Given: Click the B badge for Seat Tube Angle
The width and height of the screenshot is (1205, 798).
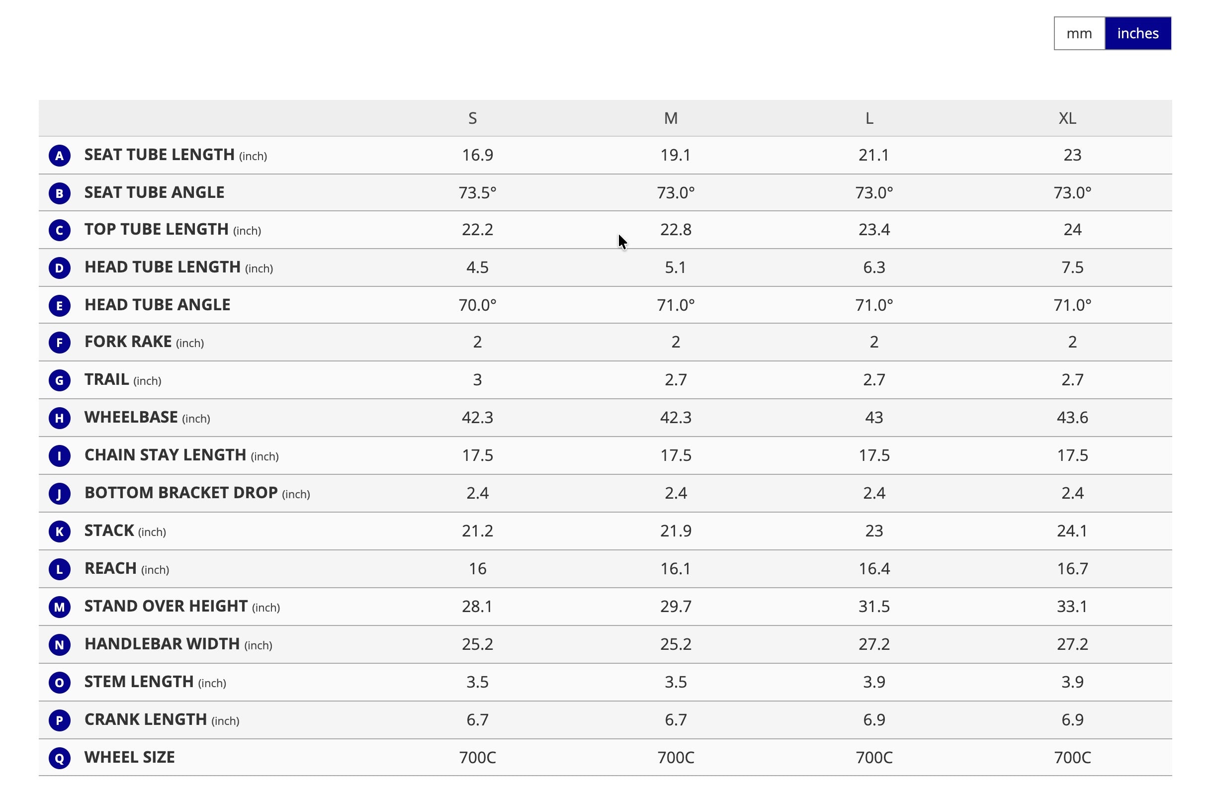Looking at the screenshot, I should point(60,193).
